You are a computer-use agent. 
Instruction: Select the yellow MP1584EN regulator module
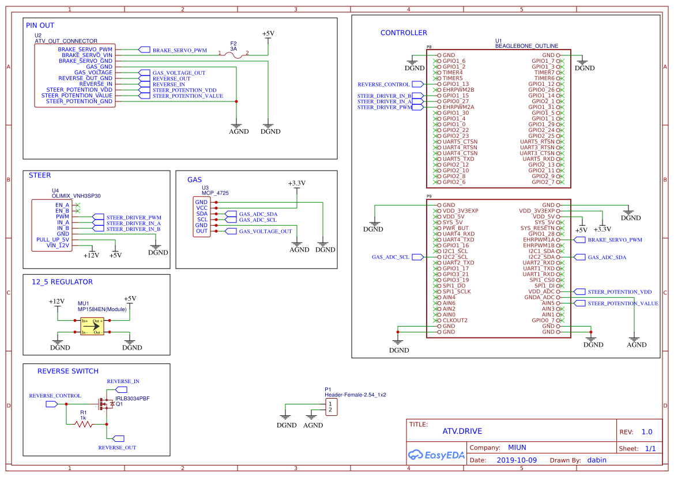pos(92,327)
